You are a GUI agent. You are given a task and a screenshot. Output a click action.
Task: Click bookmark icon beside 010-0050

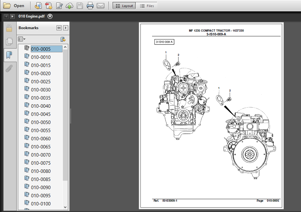(x=27, y=121)
